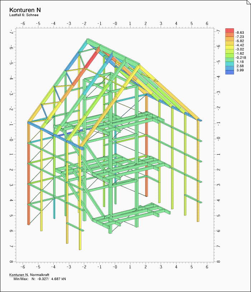Image resolution: width=251 pixels, height=292 pixels.
Task: Click the 6 label on the bottom axis
Action: (x=207, y=267)
